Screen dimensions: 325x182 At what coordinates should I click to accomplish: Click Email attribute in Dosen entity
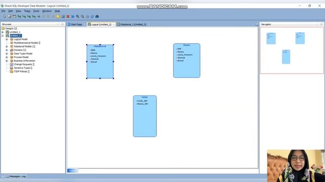pos(181,61)
